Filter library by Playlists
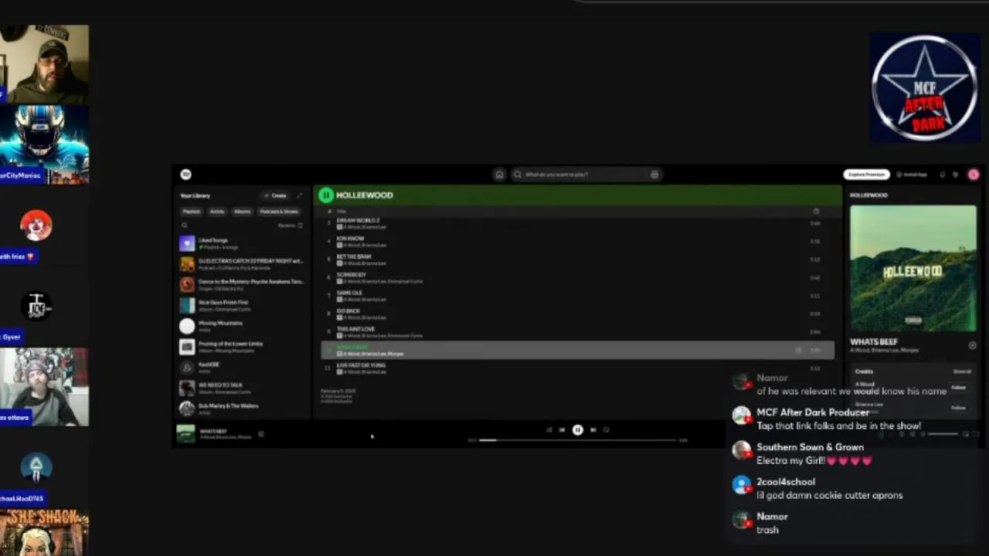Screen dimensions: 989x556 coord(192,212)
